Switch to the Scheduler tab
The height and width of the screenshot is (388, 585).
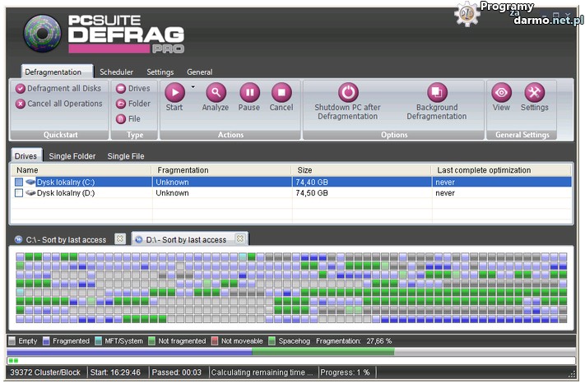coord(116,72)
